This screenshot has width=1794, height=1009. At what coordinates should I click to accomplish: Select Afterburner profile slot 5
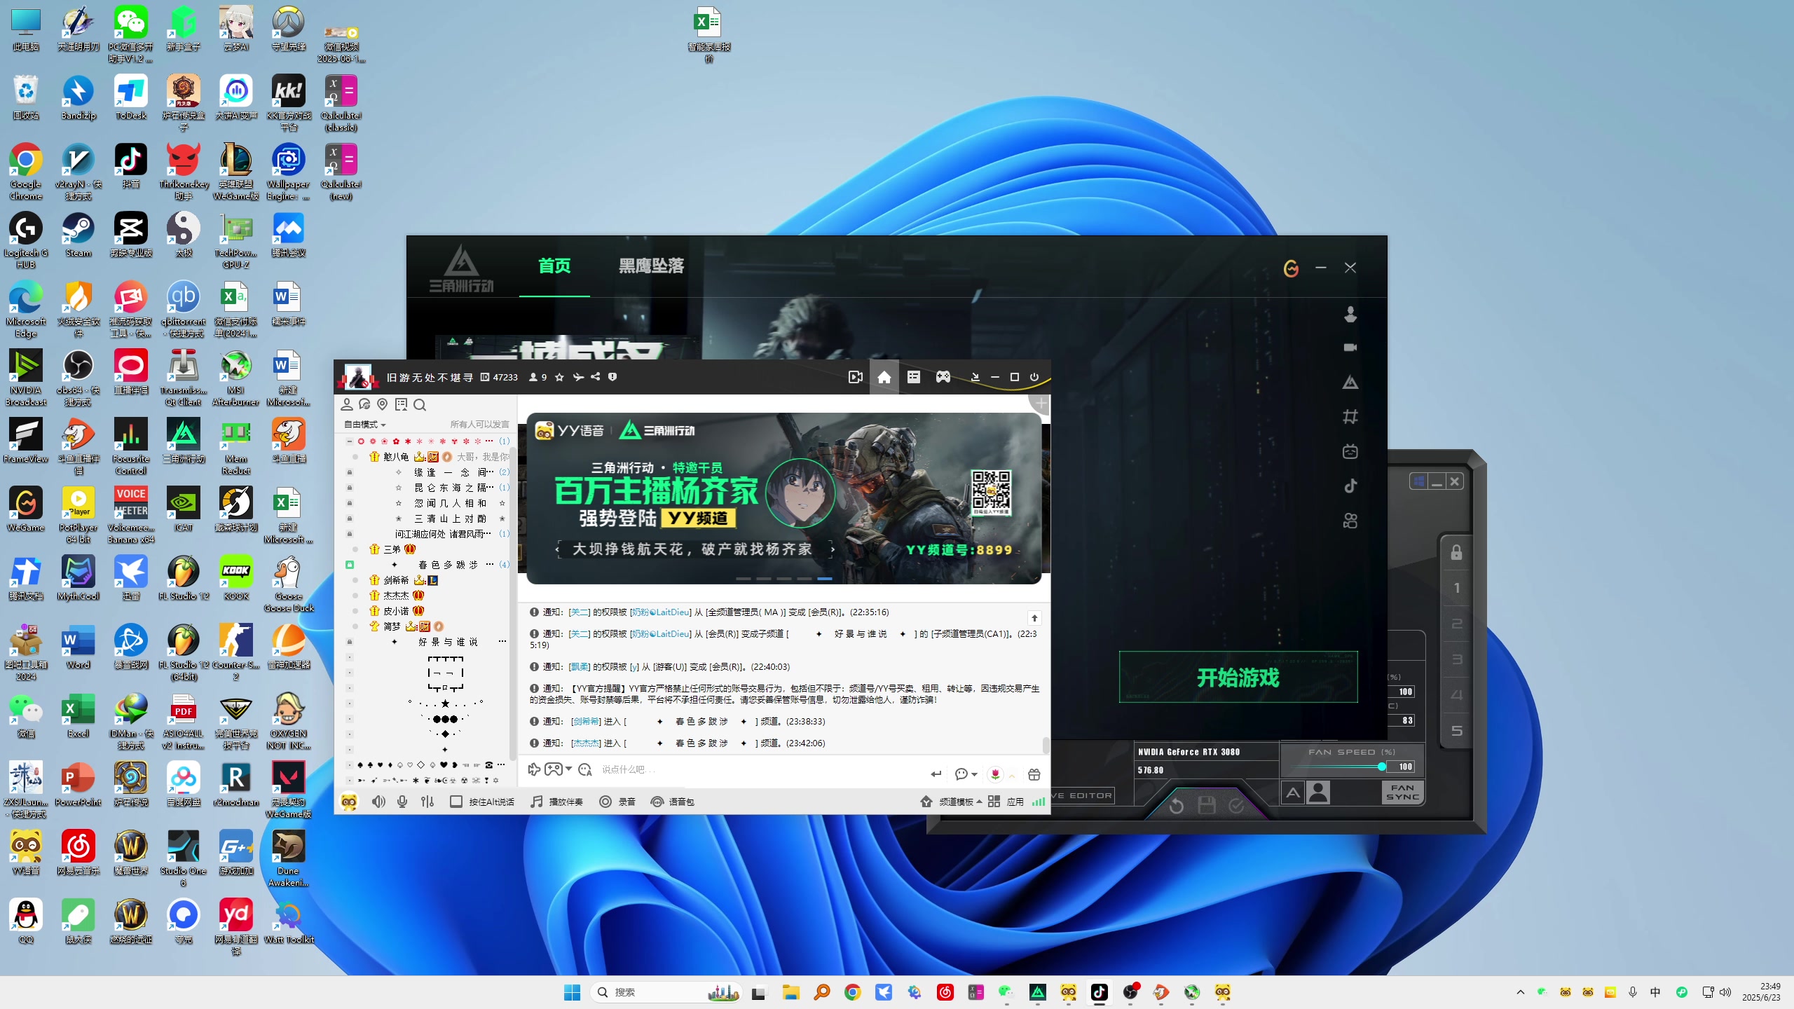pos(1456,731)
